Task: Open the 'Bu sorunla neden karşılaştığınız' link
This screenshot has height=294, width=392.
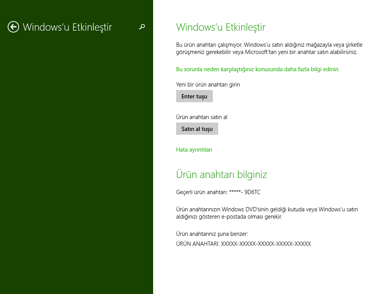Action: (257, 69)
